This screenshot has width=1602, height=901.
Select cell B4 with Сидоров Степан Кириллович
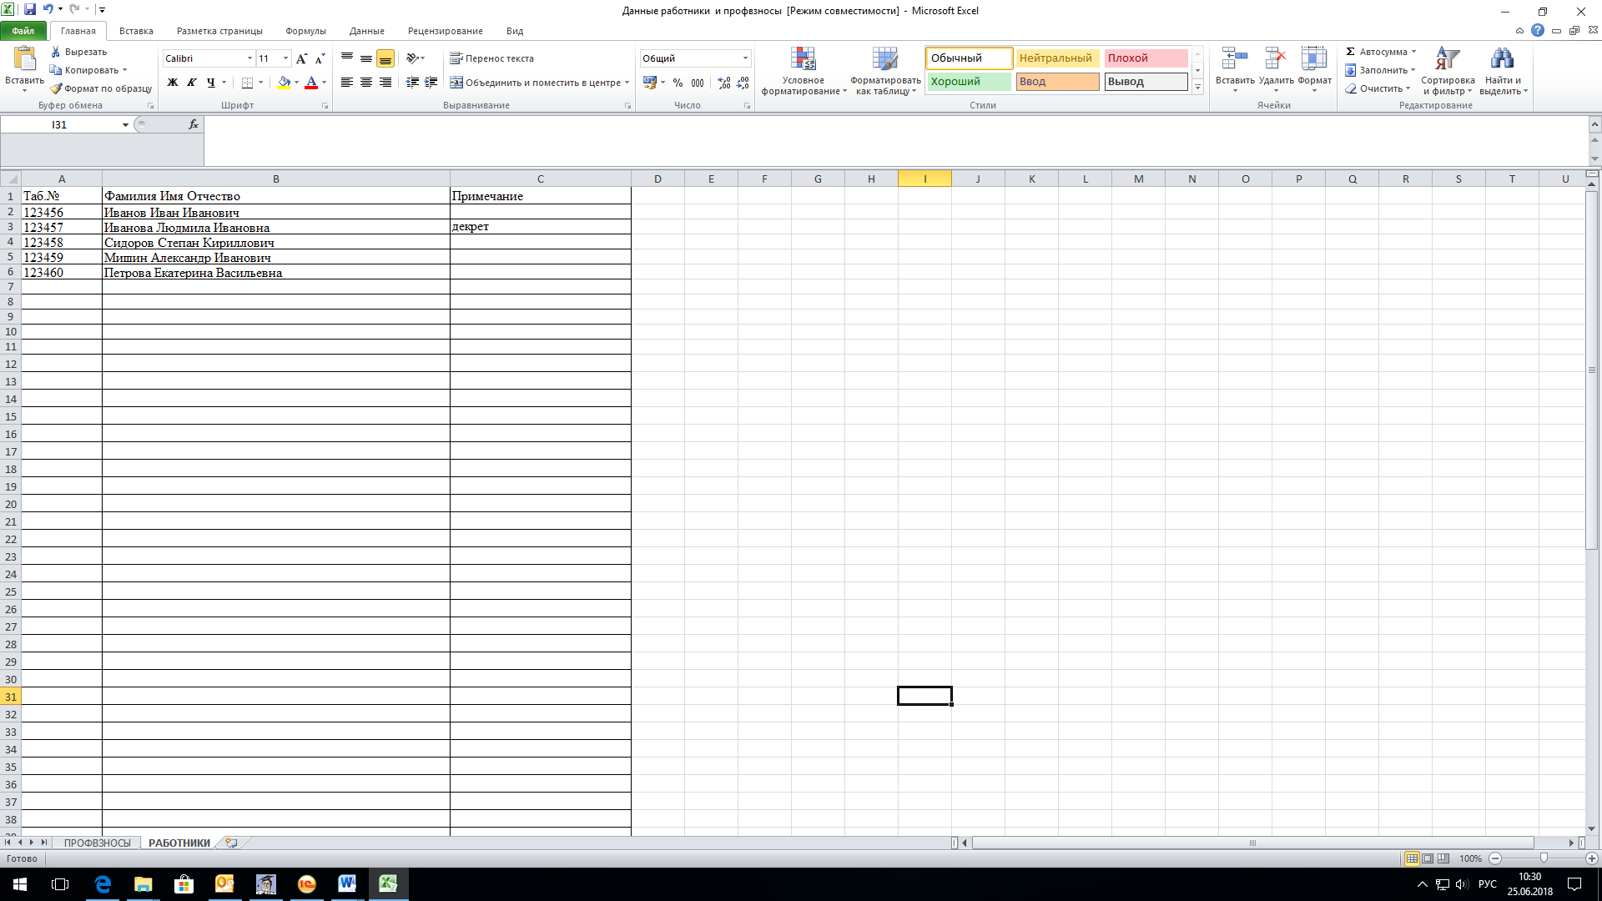coord(276,243)
